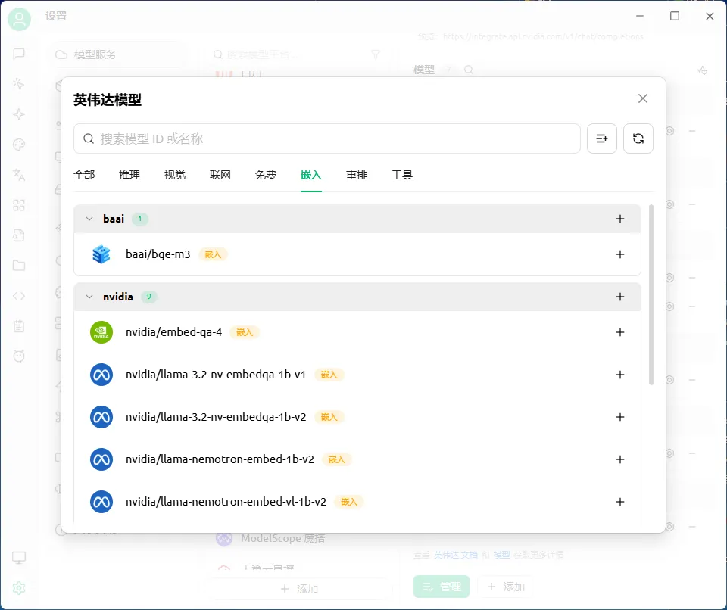Click the provider filter funnel icon
Viewport: 727px width, 610px height.
(376, 54)
